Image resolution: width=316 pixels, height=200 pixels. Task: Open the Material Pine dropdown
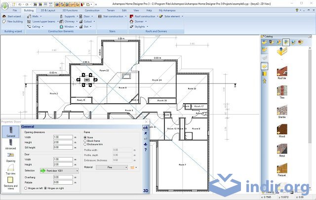(112, 167)
